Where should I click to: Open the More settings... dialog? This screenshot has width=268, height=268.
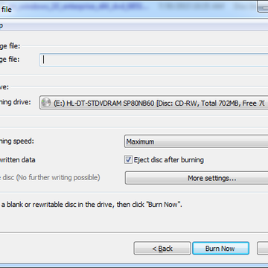point(197,178)
